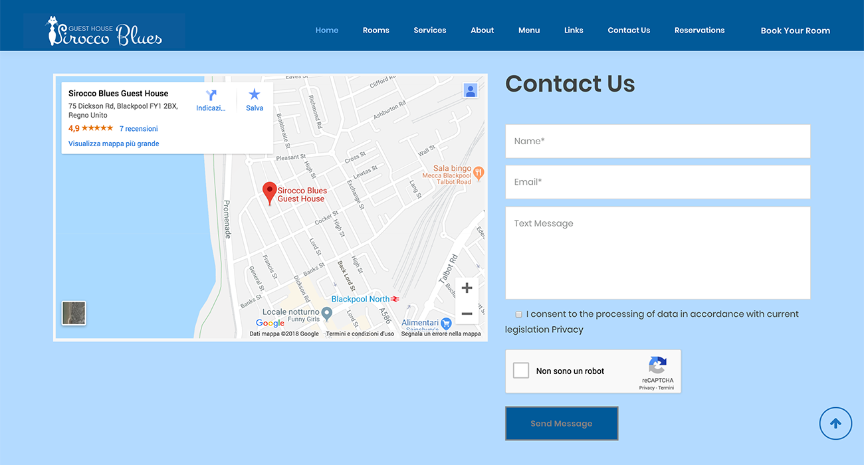Open the Rooms menu item
This screenshot has width=864, height=465.
pos(376,31)
